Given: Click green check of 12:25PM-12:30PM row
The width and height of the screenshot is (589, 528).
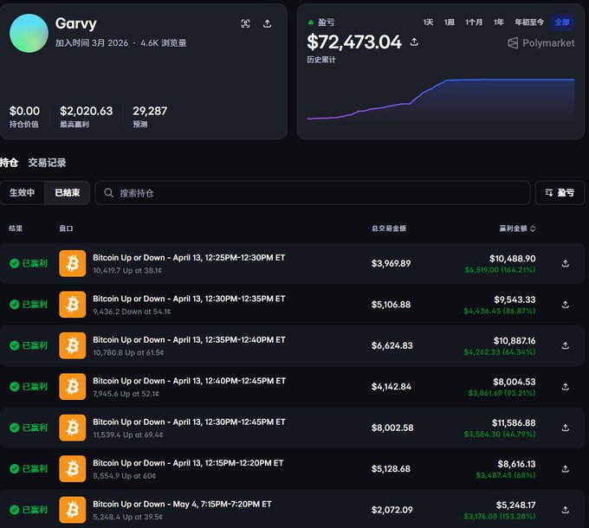Looking at the screenshot, I should (14, 263).
